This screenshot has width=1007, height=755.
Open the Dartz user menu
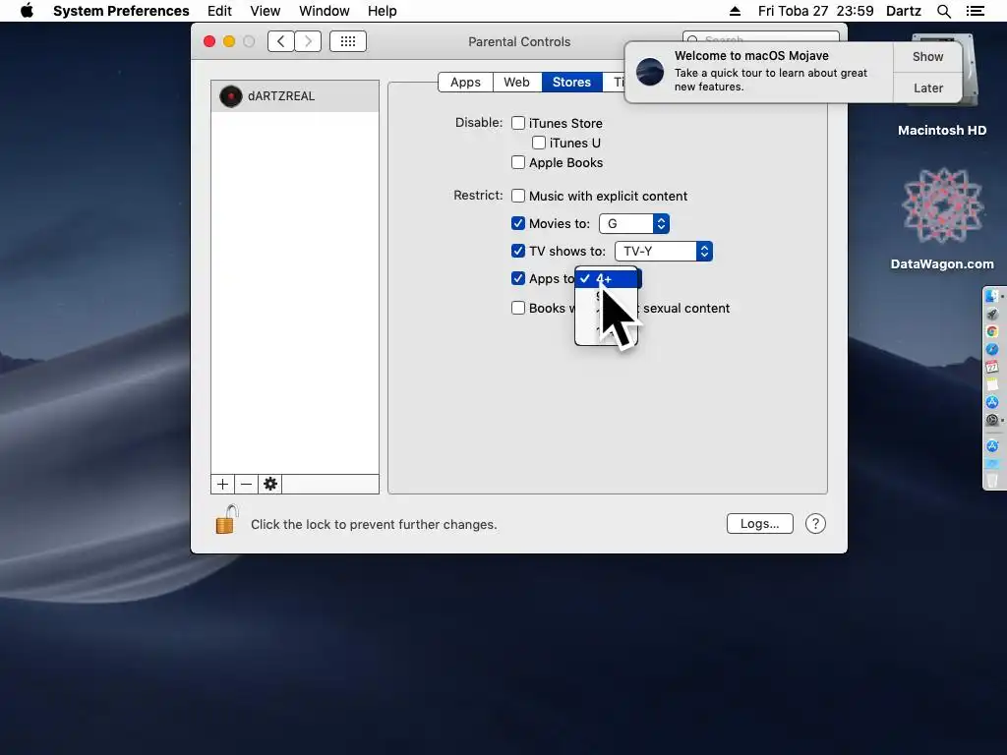[904, 11]
